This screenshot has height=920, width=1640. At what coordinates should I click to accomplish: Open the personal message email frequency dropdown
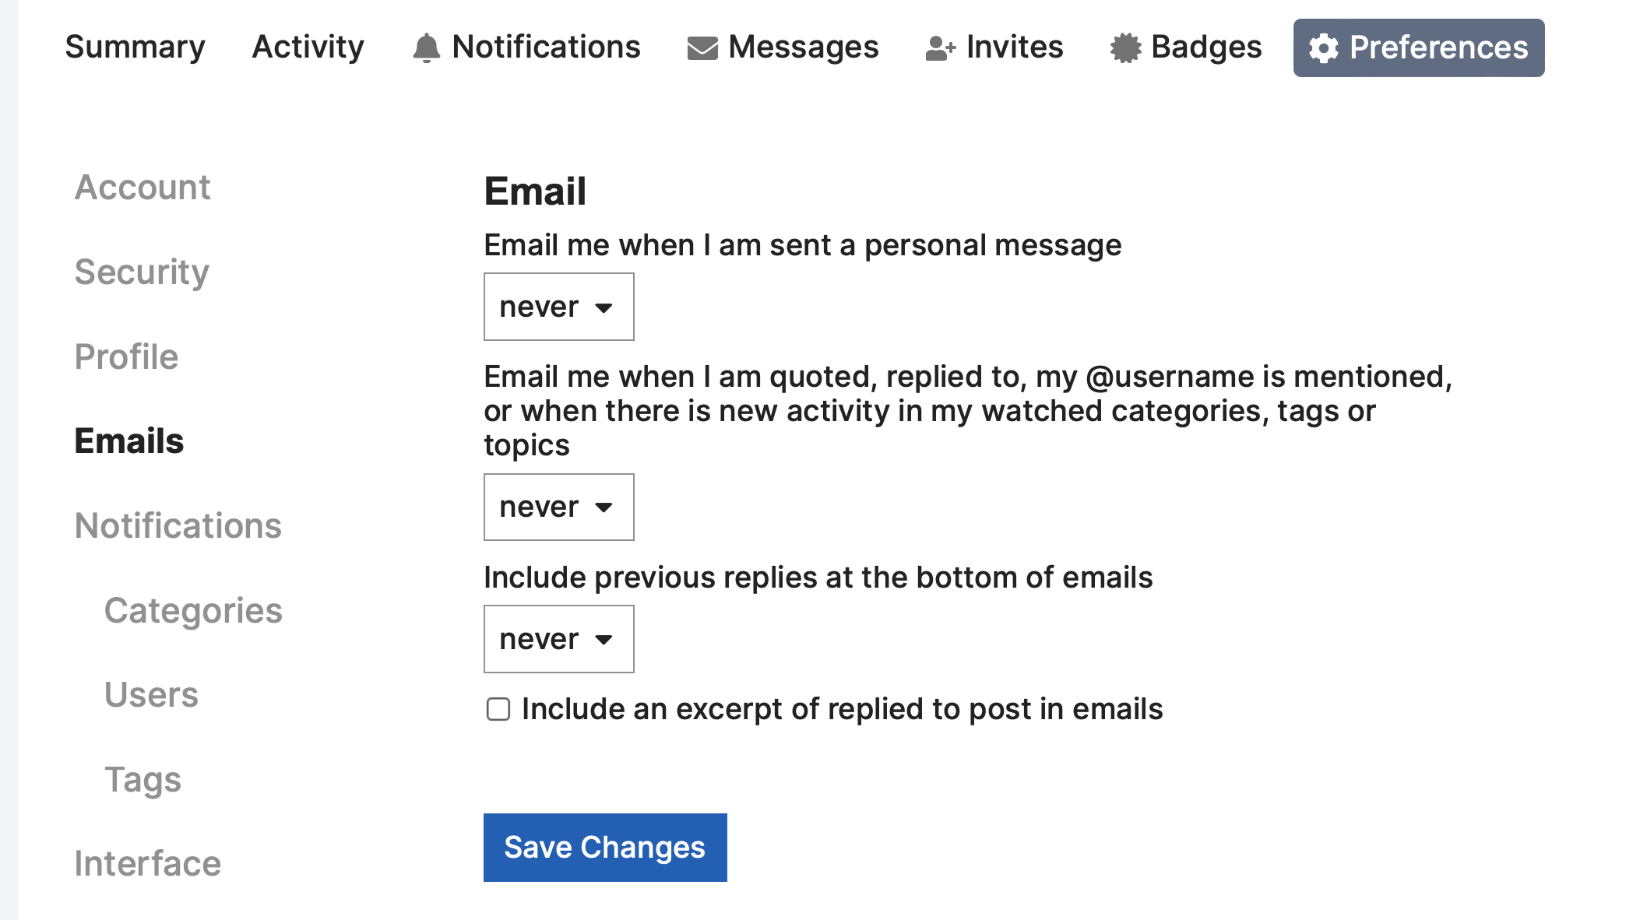pyautogui.click(x=558, y=307)
